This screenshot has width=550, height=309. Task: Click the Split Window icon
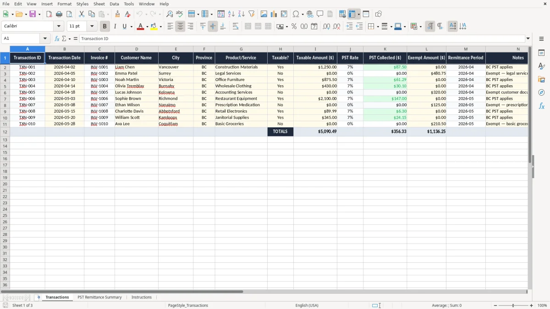(366, 14)
